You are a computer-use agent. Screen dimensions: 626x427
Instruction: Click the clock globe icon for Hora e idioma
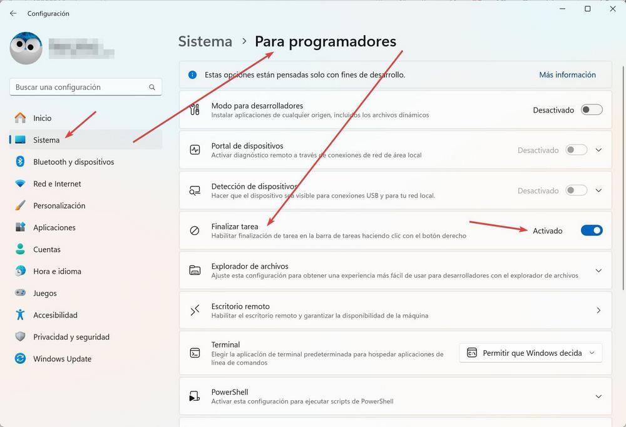[x=20, y=271]
